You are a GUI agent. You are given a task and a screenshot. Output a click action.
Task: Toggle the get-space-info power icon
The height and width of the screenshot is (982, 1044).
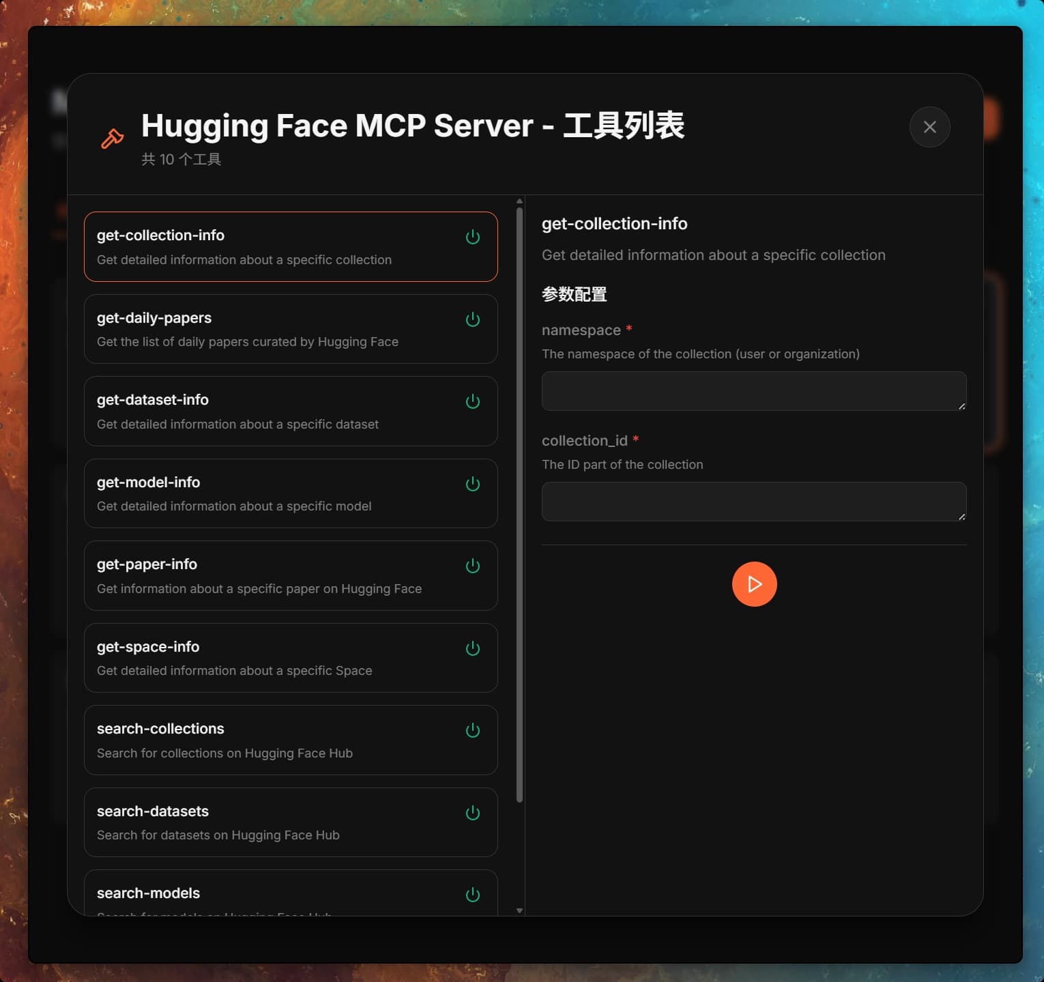click(x=473, y=648)
